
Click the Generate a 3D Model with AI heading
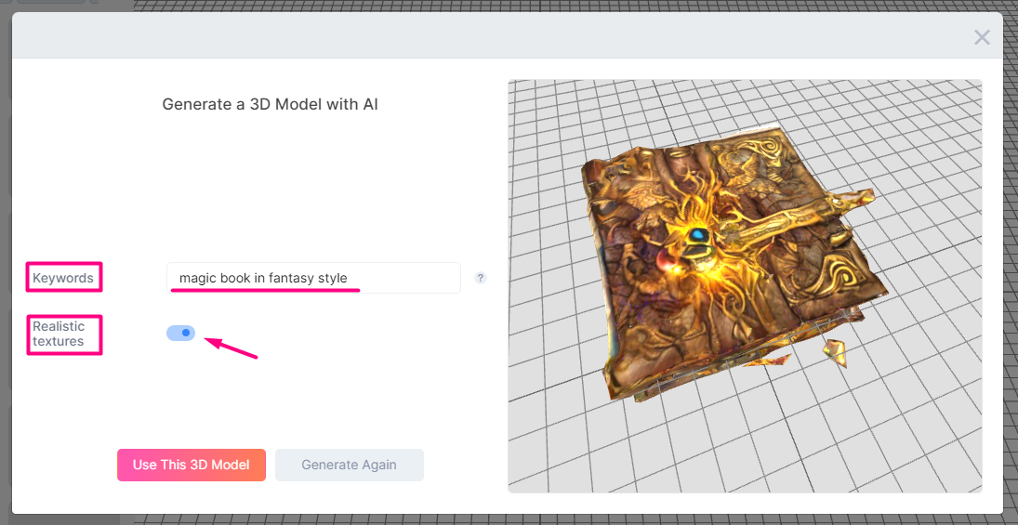(271, 104)
